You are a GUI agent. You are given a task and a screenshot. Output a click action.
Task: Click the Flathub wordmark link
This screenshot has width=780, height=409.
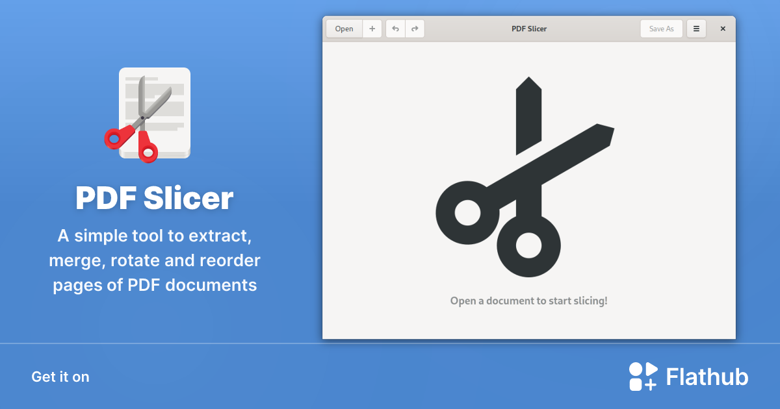click(x=706, y=376)
